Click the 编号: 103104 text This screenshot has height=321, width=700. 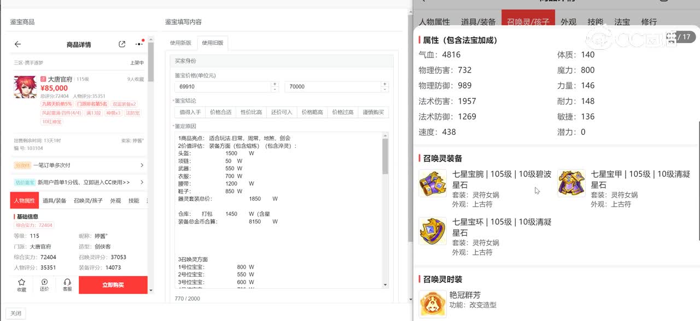pyautogui.click(x=28, y=148)
